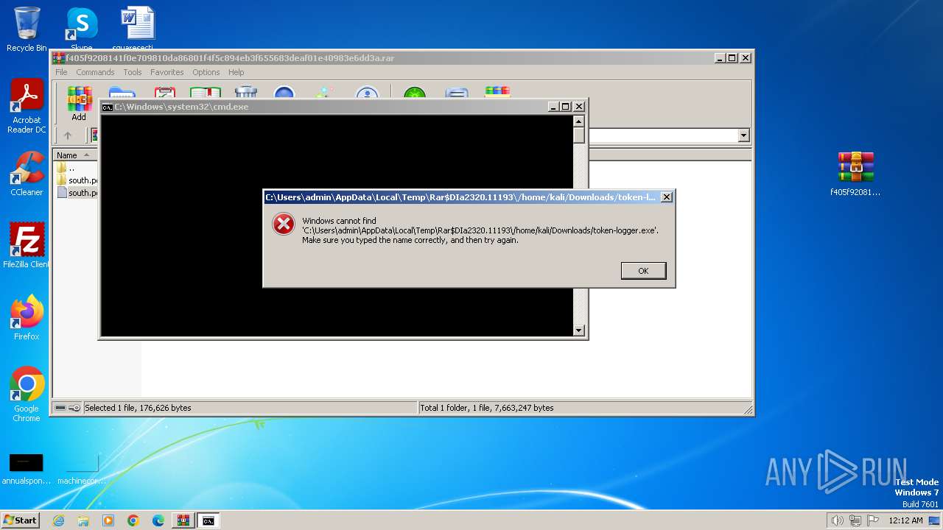Click the Test archive icon in WinRAR toolbar
The width and height of the screenshot is (943, 530).
coord(164,92)
